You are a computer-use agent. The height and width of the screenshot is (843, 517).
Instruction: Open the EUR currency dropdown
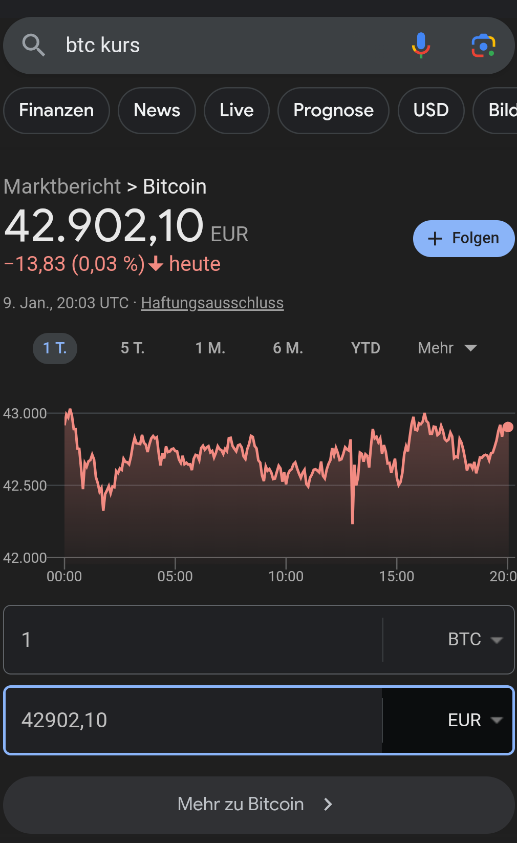475,721
